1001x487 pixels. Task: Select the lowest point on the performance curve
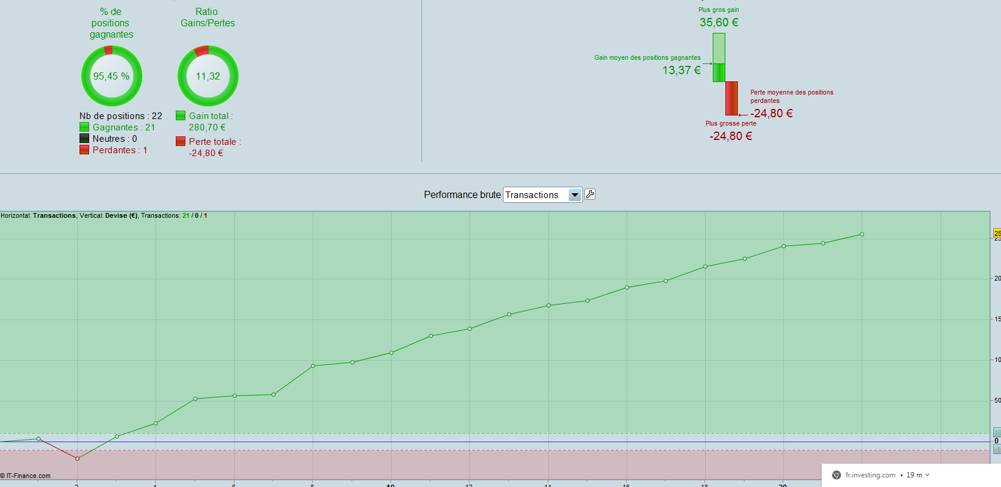(x=77, y=459)
